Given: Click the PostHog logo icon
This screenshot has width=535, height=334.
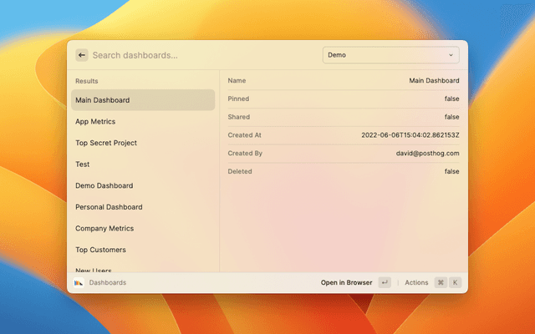Looking at the screenshot, I should (79, 283).
